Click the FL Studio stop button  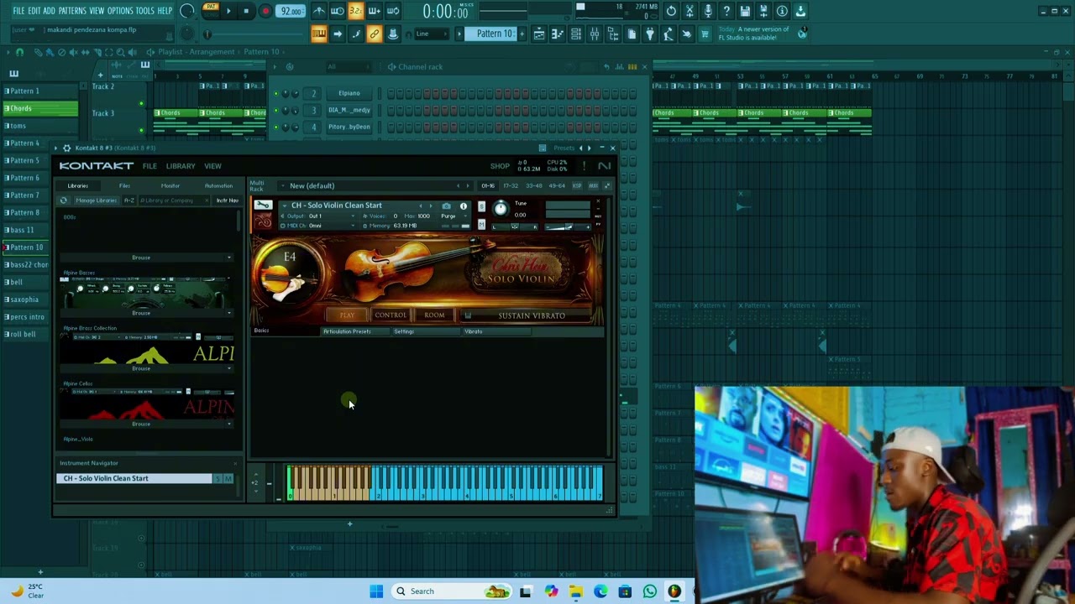tap(246, 11)
